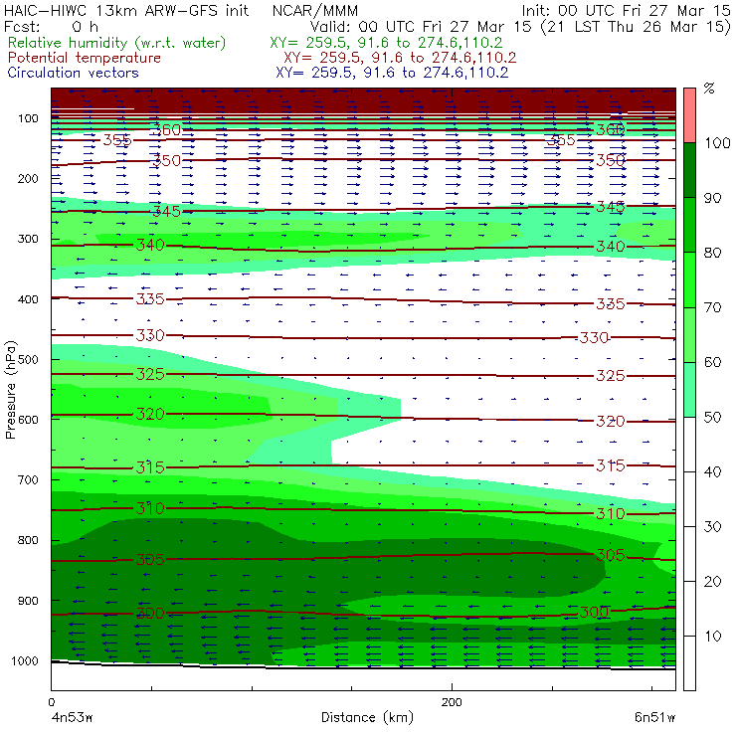
Task: Click the left '350' contour label
Action: point(167,161)
